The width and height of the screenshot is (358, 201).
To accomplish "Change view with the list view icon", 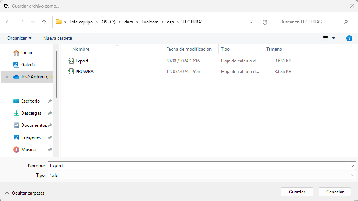I will coord(325,38).
